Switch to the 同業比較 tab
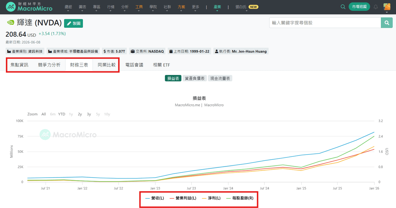 pos(107,65)
